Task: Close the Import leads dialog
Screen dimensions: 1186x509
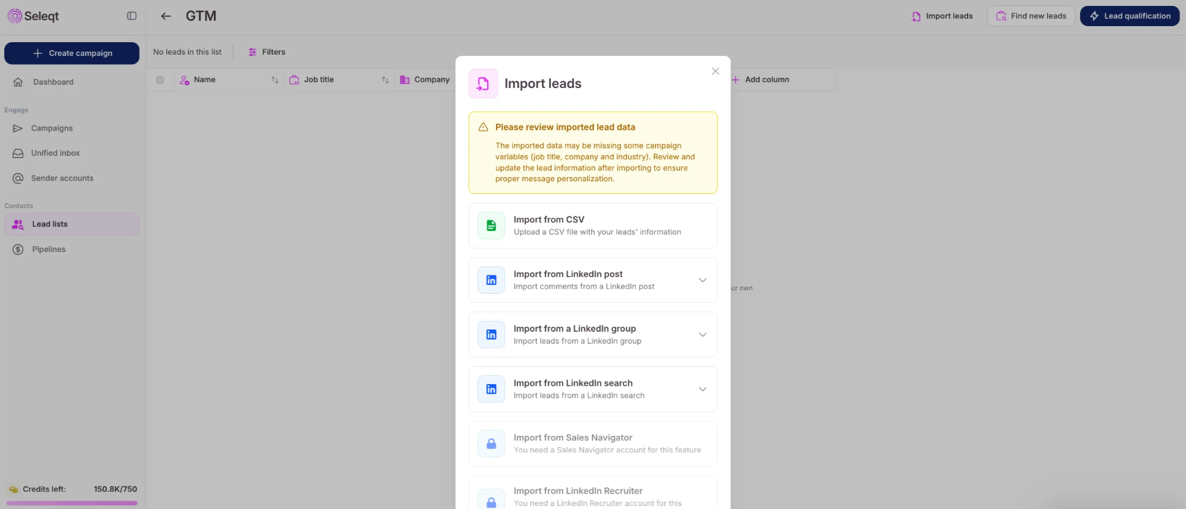Action: [x=715, y=71]
